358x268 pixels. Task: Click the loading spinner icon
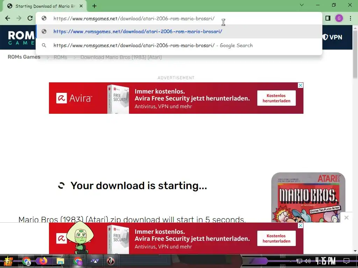point(61,186)
